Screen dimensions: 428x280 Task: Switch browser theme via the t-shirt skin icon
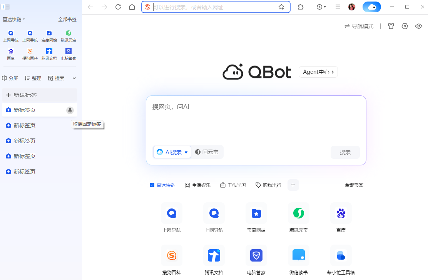[391, 26]
